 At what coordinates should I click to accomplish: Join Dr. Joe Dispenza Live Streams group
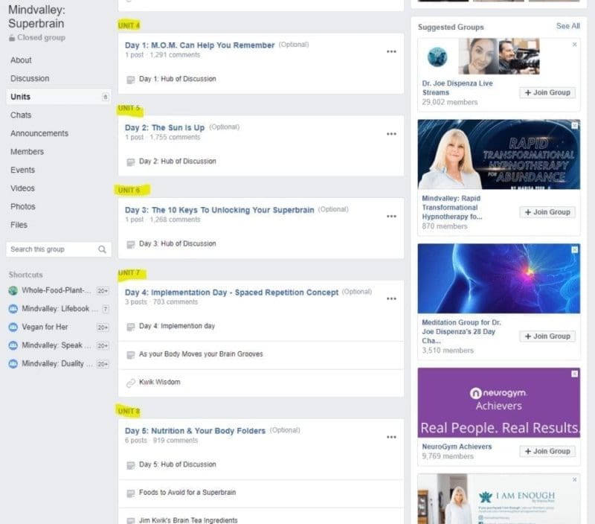point(547,92)
